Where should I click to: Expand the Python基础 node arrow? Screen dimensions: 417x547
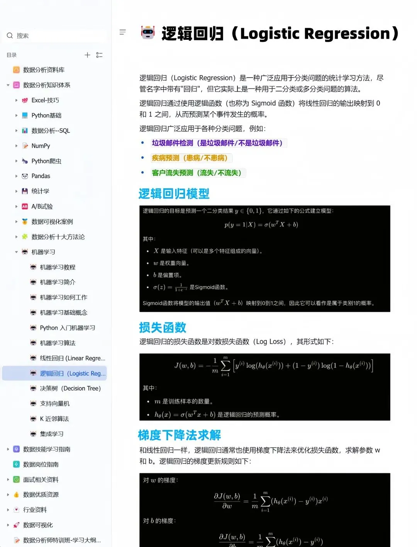pyautogui.click(x=16, y=115)
